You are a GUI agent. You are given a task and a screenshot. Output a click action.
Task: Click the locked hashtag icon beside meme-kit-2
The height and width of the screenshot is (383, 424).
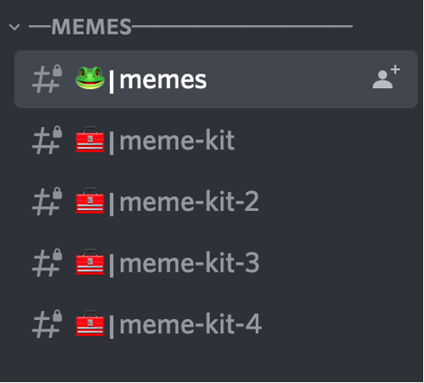coord(47,201)
